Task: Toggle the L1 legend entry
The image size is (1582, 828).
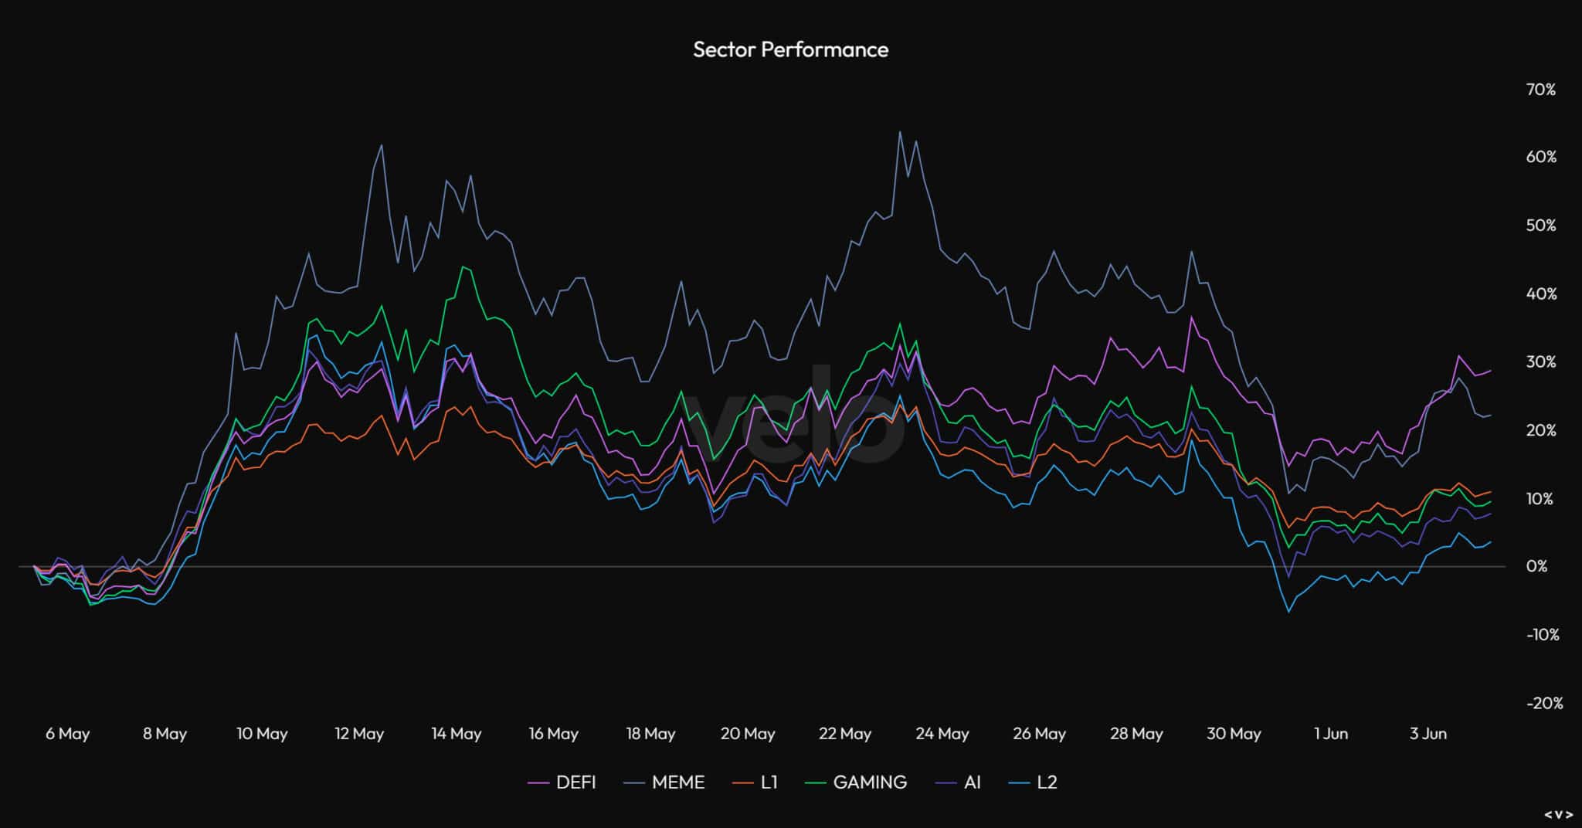Action: (769, 782)
